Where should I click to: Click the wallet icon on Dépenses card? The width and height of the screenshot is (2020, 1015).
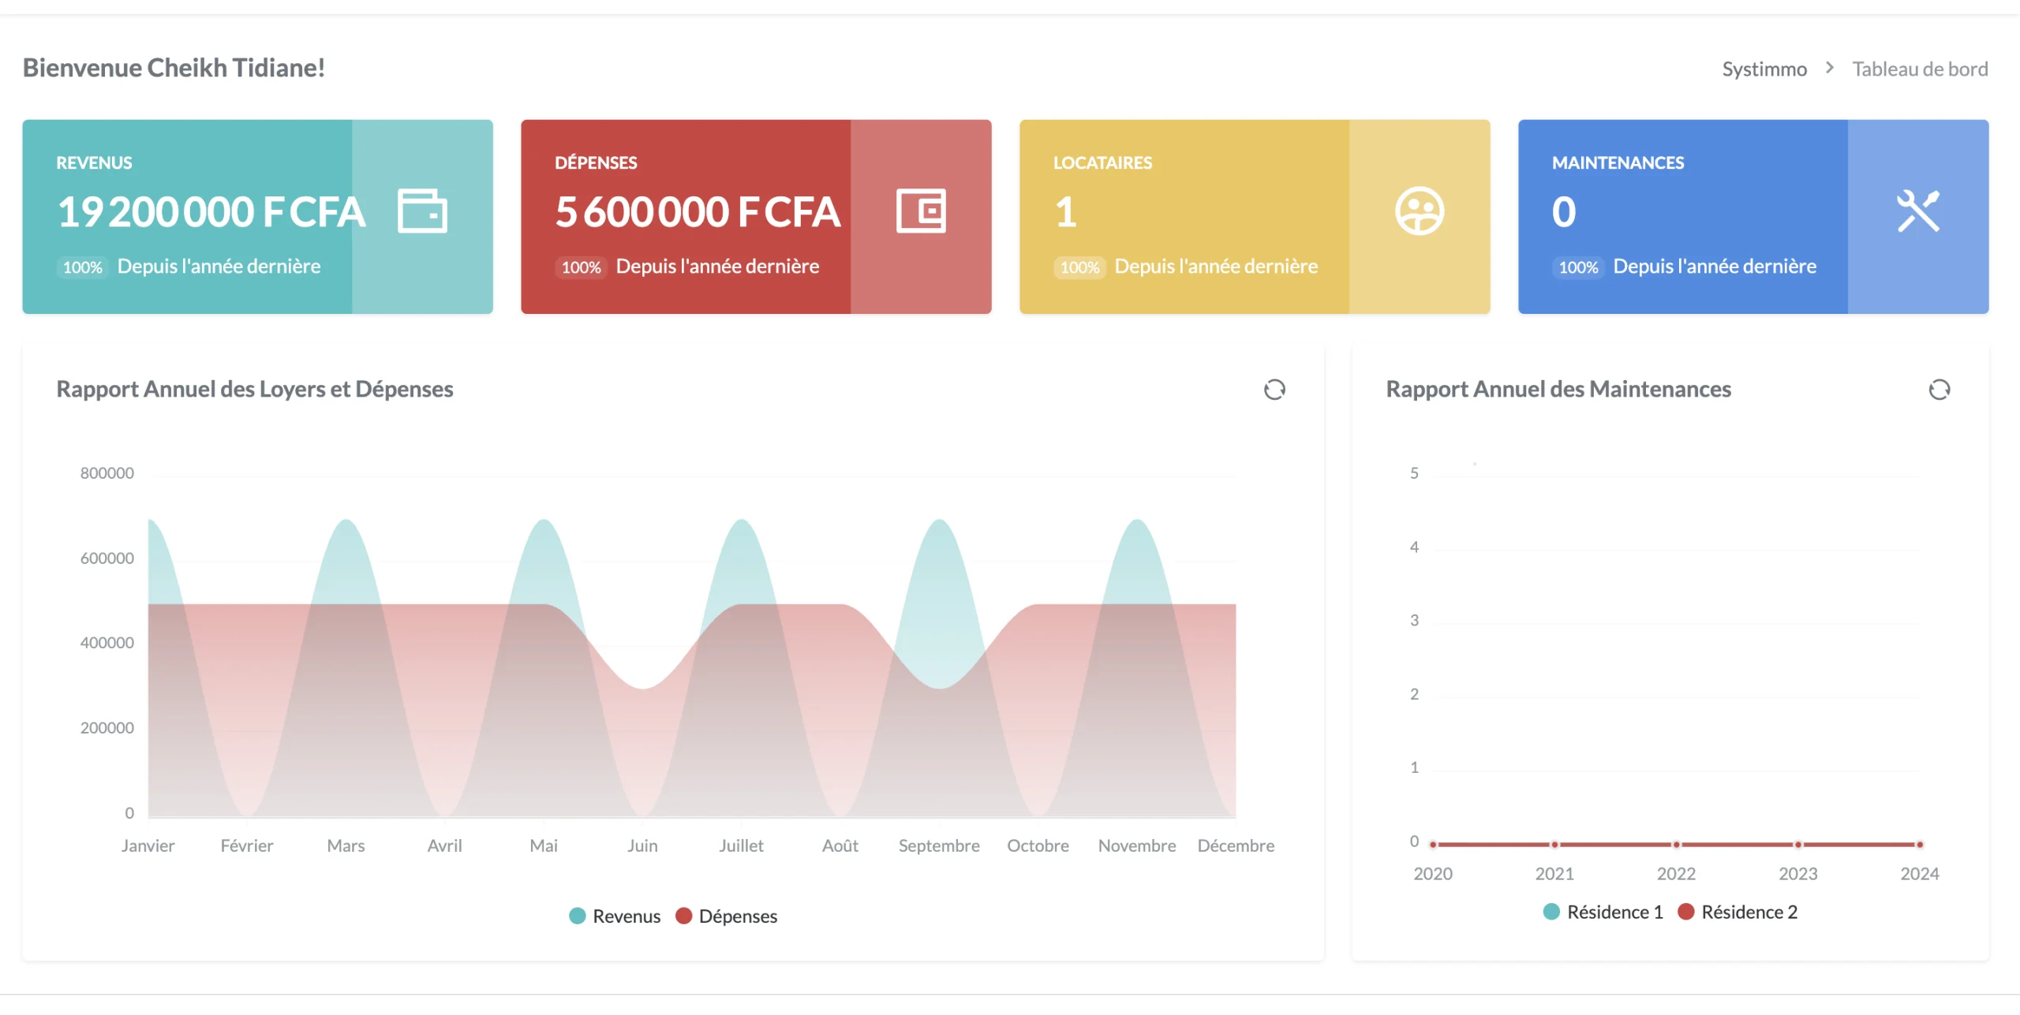click(x=921, y=211)
